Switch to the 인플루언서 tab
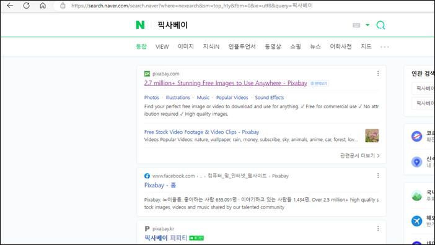Screen dimensions: 435x245 pos(242,46)
